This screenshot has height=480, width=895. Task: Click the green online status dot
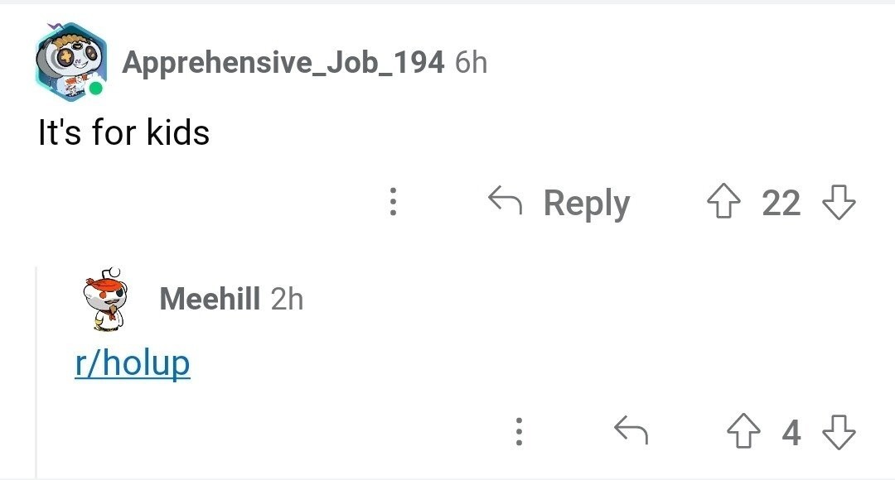(x=97, y=89)
